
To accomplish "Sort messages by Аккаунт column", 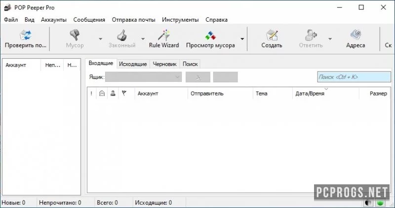I will point(161,94).
